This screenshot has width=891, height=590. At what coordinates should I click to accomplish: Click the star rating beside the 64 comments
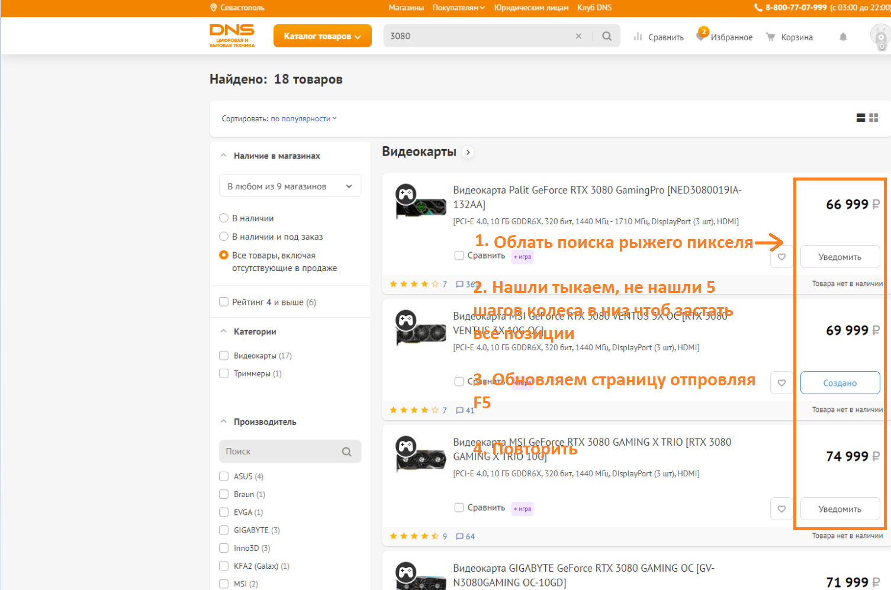click(x=414, y=536)
